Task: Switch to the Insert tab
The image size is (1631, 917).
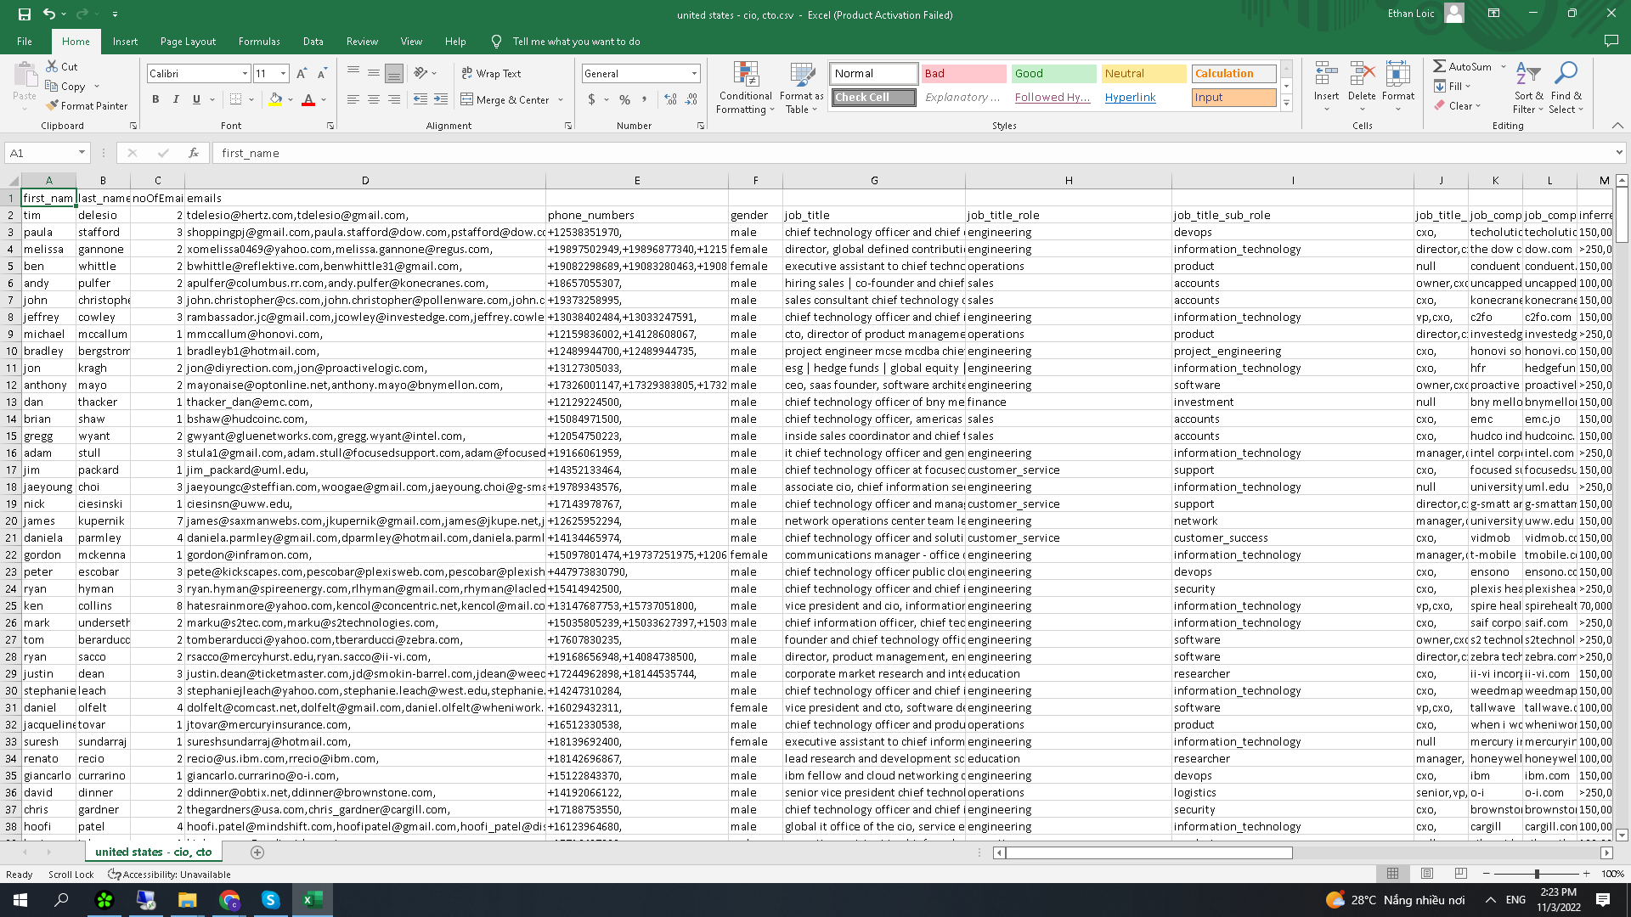Action: pyautogui.click(x=125, y=42)
